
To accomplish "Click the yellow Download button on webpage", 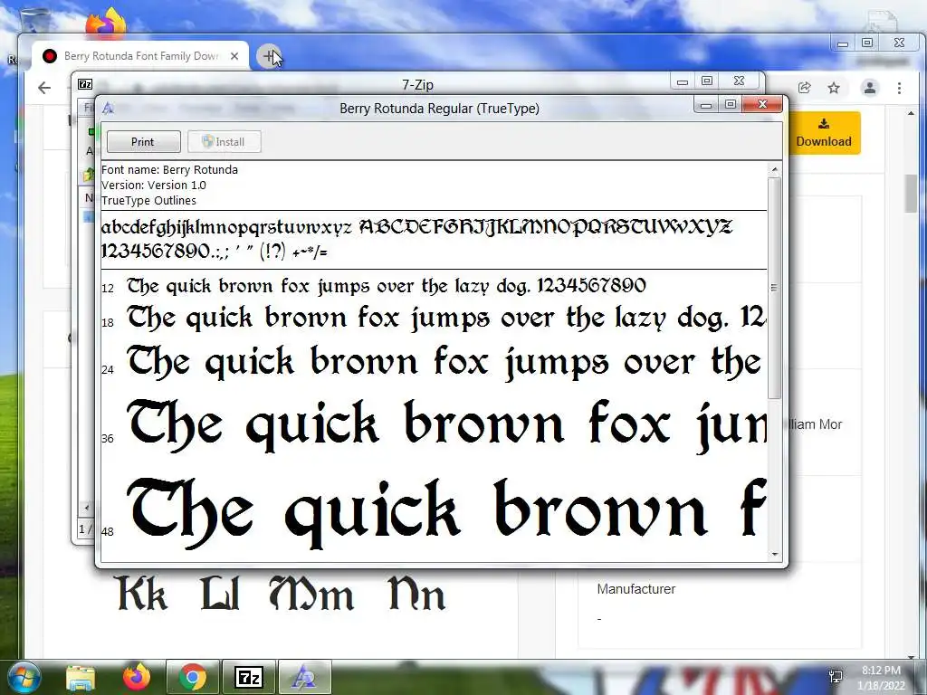I will coord(824,133).
